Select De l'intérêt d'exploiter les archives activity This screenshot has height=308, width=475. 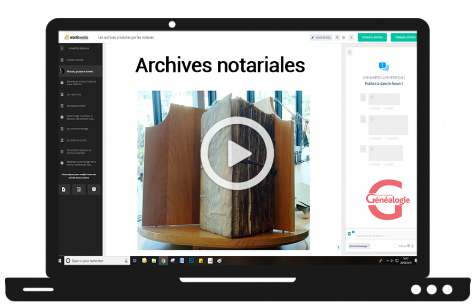tap(79, 152)
